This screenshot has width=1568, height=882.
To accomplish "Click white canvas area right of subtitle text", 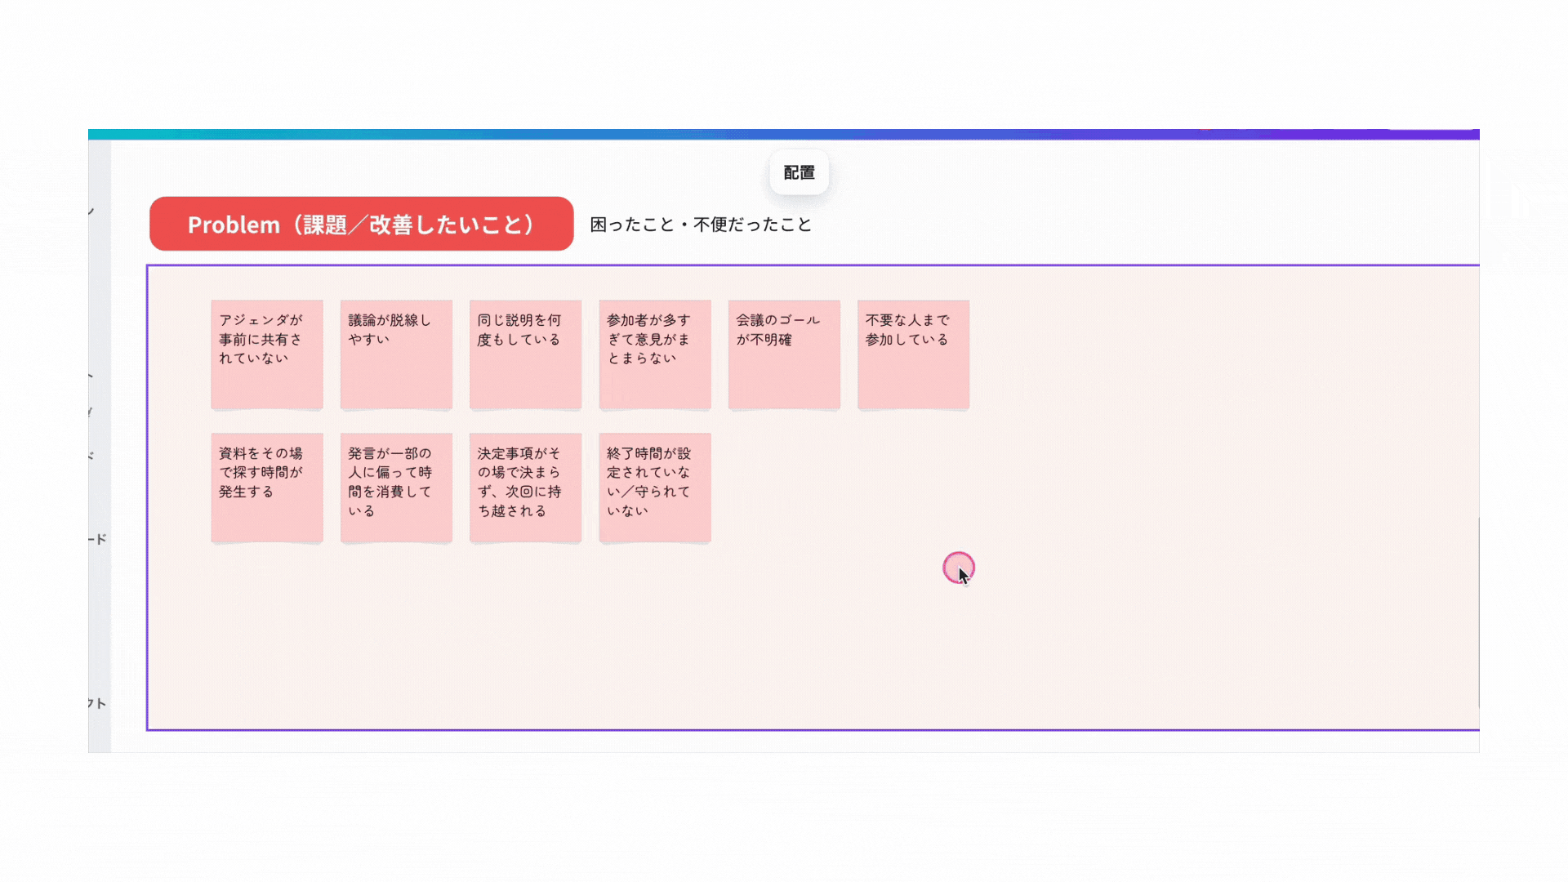I will click(x=1143, y=225).
